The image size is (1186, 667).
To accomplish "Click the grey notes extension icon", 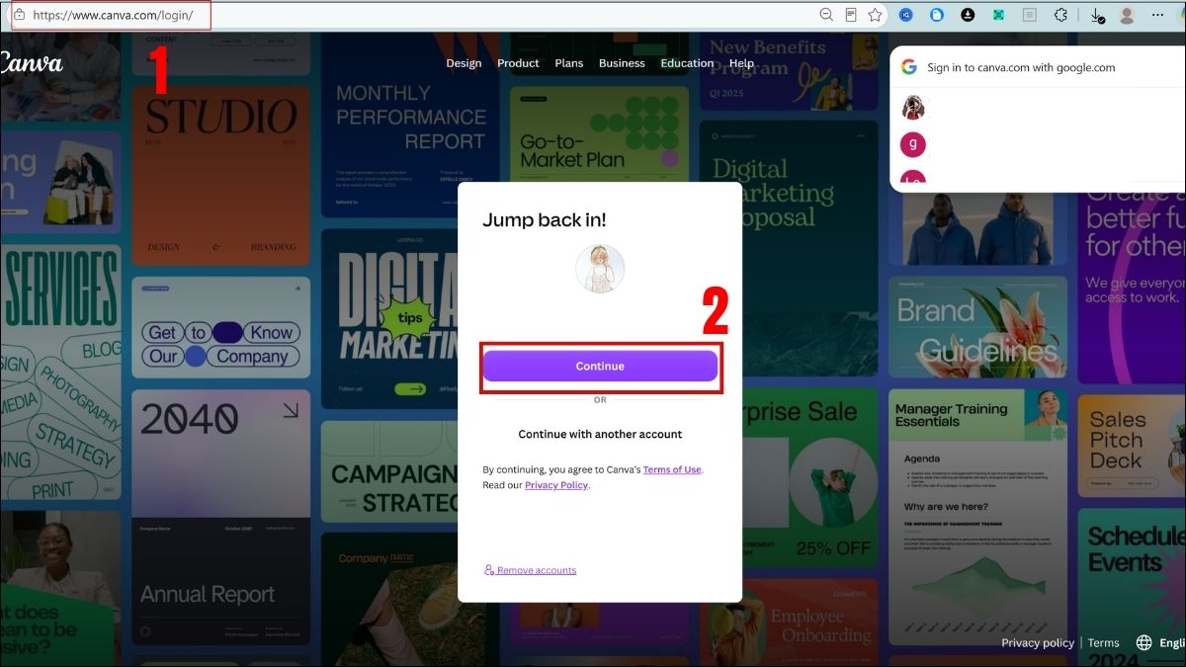I will [x=1030, y=15].
